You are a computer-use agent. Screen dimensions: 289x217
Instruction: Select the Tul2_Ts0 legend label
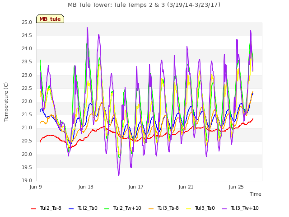coord(87,208)
